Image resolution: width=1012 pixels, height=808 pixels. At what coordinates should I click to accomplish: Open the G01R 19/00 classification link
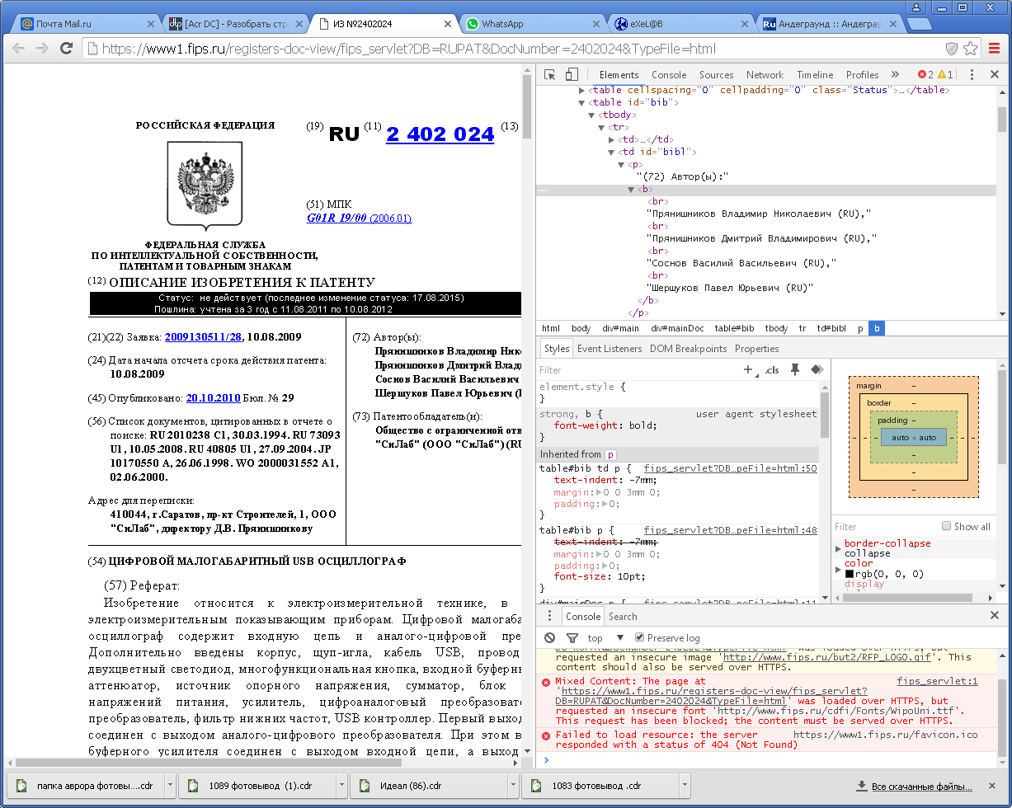[359, 218]
